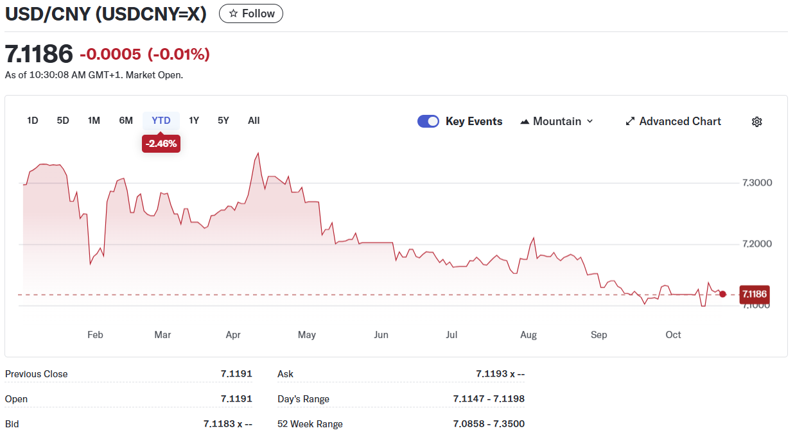The width and height of the screenshot is (795, 435).
Task: Switch to the 1M time range
Action: pos(94,121)
